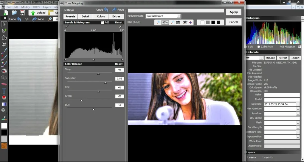Cancel the Tone Mapping dialog
The height and width of the screenshot is (162, 304).
point(234,22)
